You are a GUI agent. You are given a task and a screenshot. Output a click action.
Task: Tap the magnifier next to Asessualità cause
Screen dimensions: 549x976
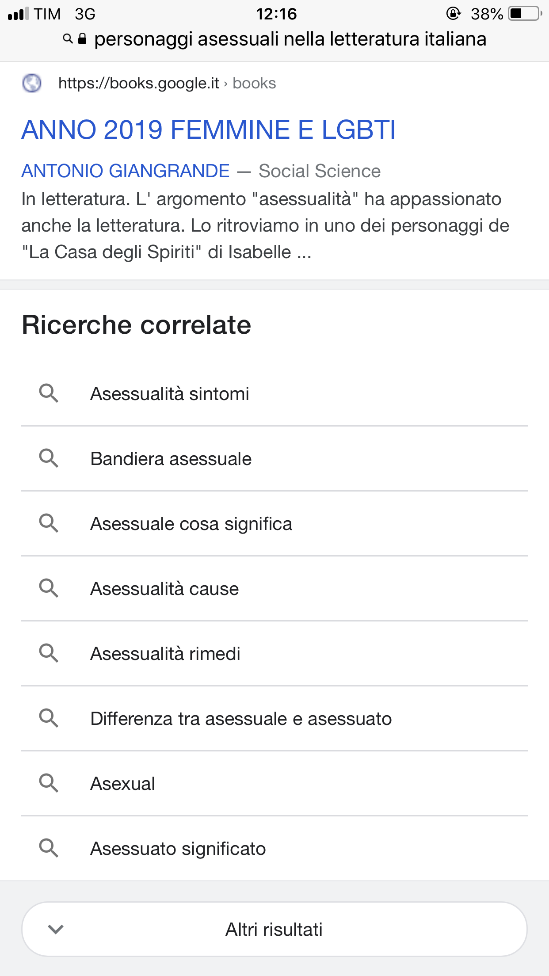pyautogui.click(x=49, y=588)
